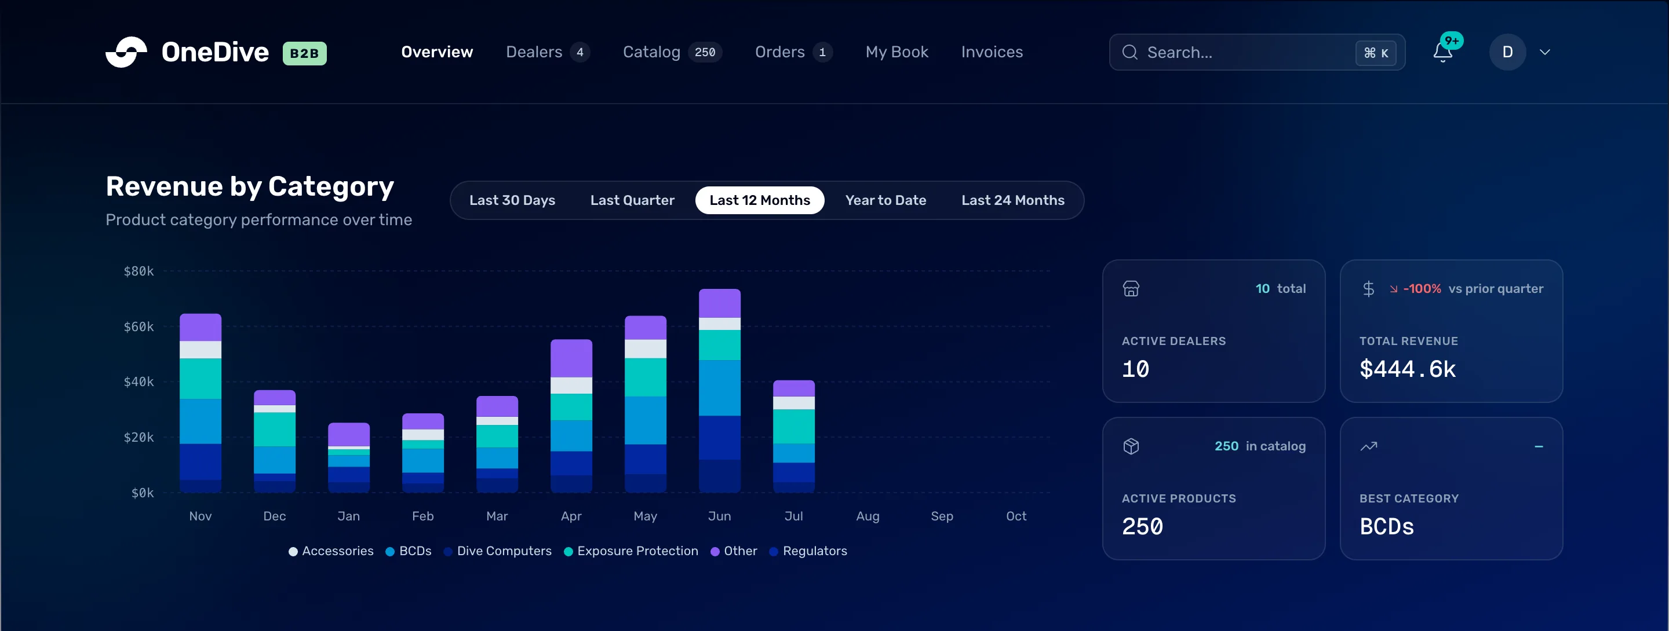
Task: Toggle Other legend item
Action: (x=733, y=551)
